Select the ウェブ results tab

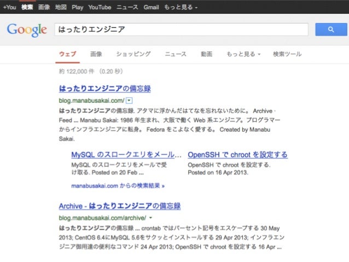[x=68, y=54]
